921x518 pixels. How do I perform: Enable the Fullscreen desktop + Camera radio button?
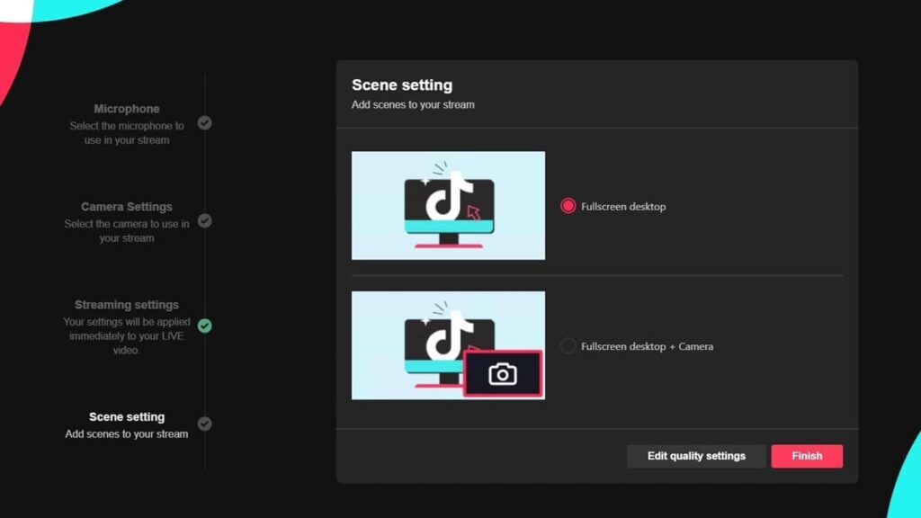click(x=568, y=346)
